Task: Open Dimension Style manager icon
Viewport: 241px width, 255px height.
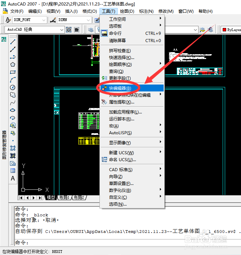Action: tap(53, 20)
